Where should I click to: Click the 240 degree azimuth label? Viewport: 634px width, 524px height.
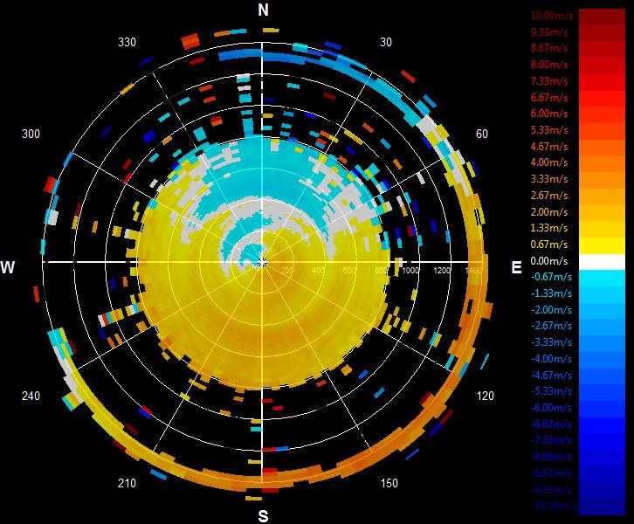[31, 396]
